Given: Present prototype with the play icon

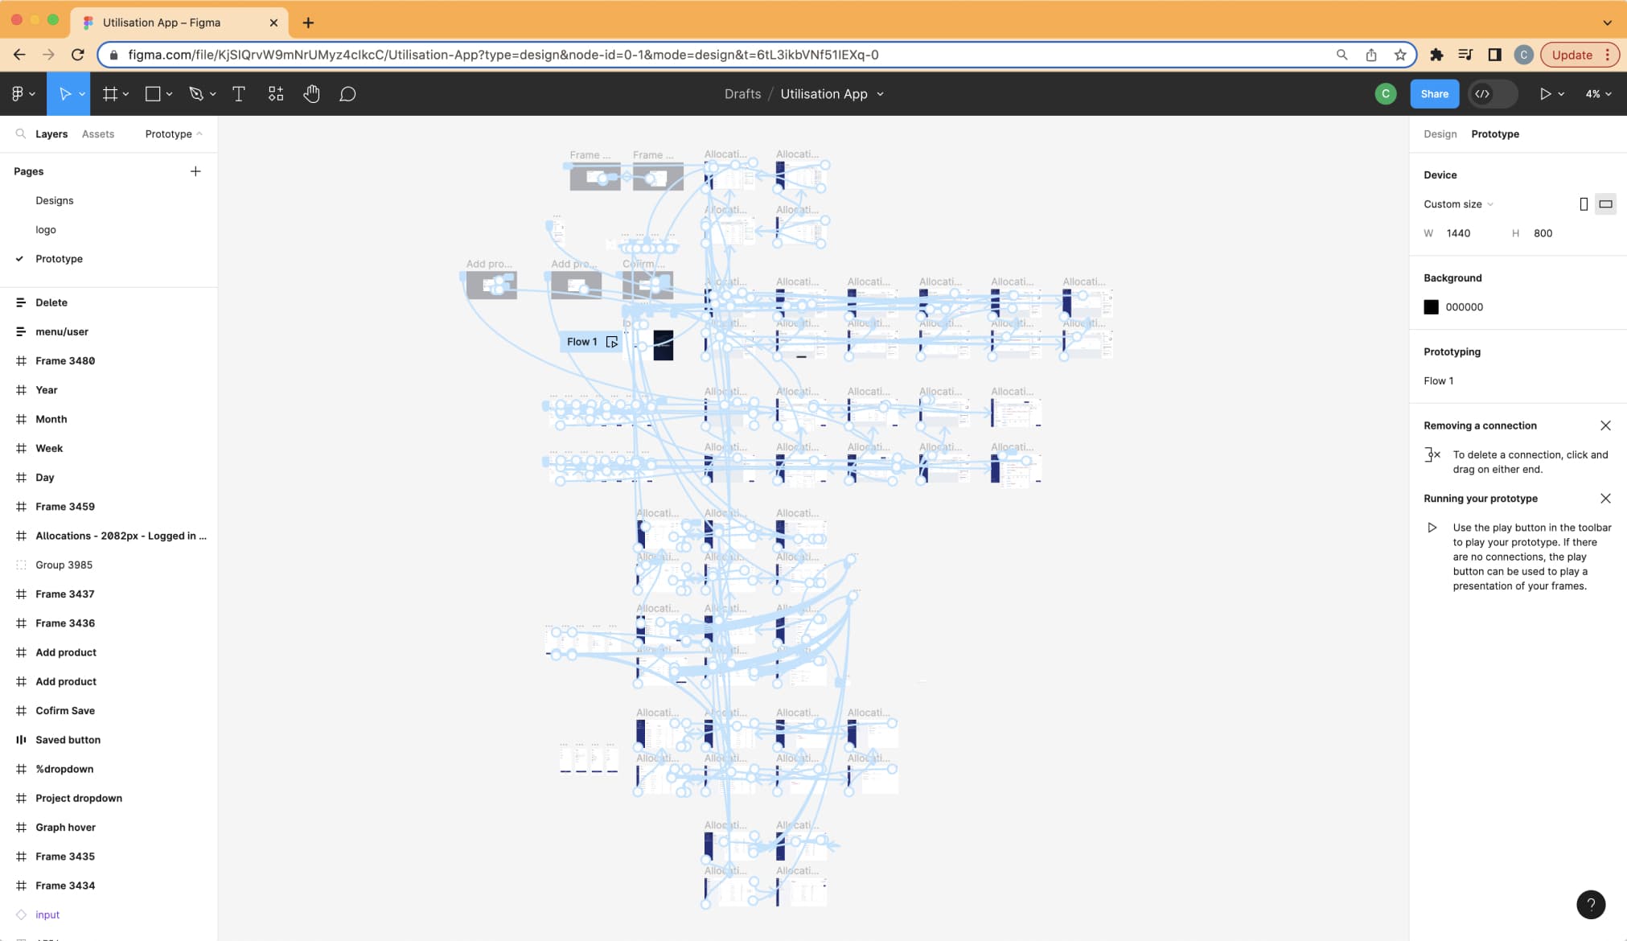Looking at the screenshot, I should point(1545,94).
